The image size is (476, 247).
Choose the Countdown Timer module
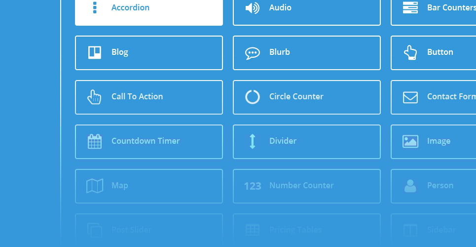click(149, 142)
